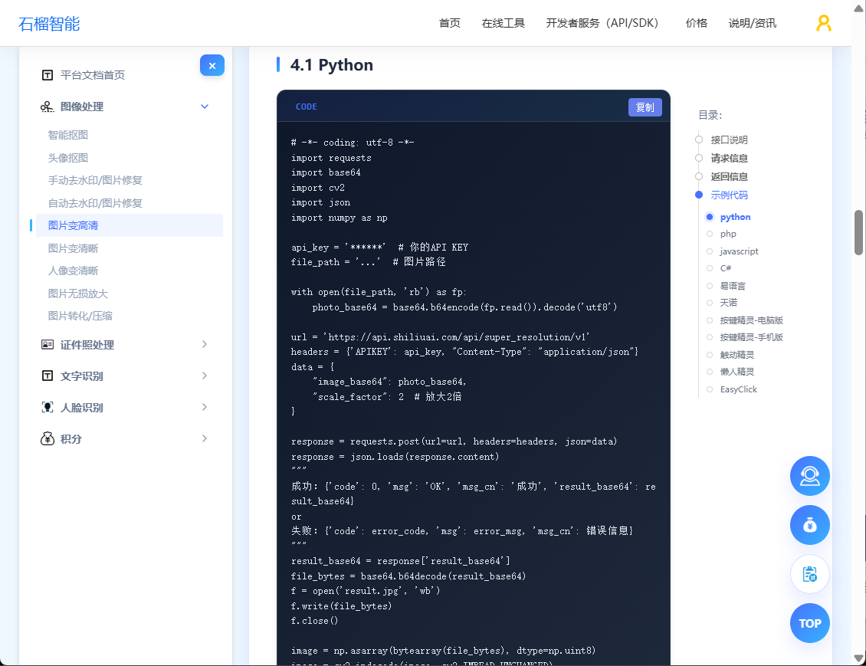Open the user account icon
The width and height of the screenshot is (866, 666).
pos(824,23)
